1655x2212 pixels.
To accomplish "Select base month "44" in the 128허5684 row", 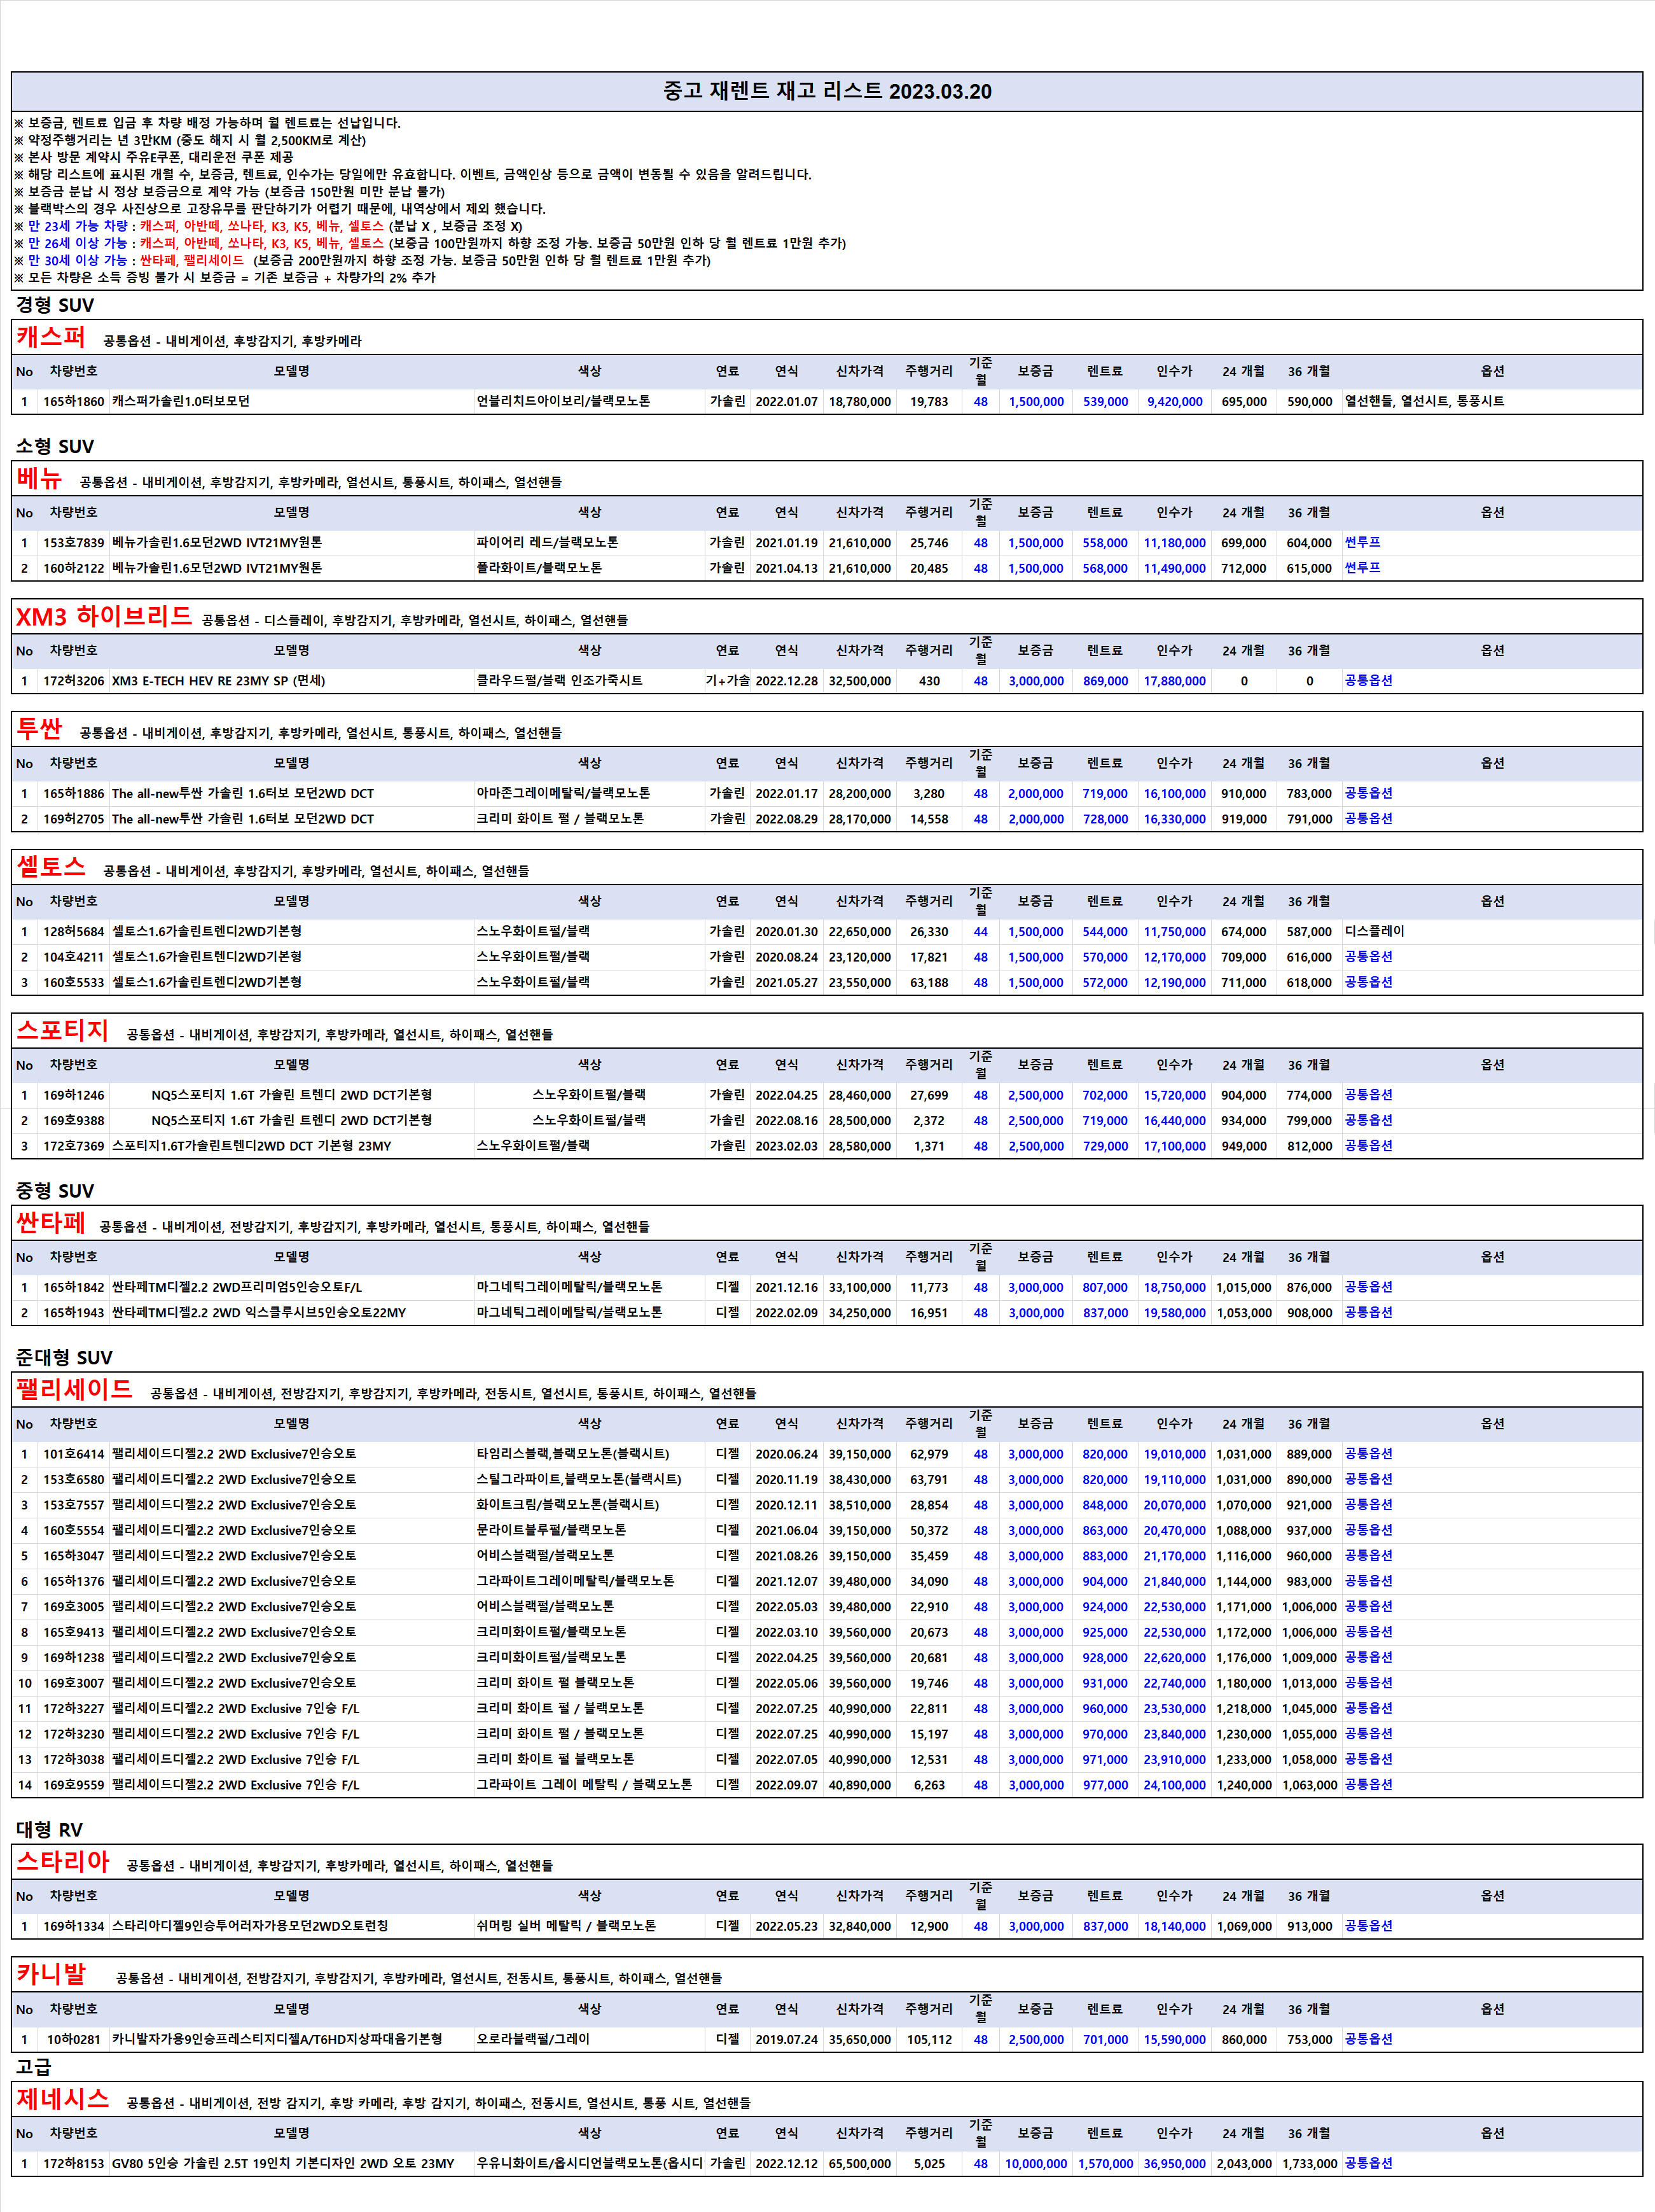I will [x=980, y=931].
